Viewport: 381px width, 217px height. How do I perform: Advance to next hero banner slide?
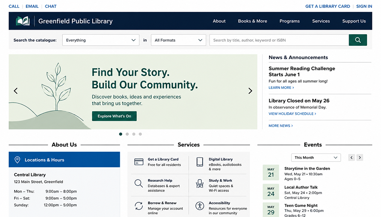click(250, 91)
